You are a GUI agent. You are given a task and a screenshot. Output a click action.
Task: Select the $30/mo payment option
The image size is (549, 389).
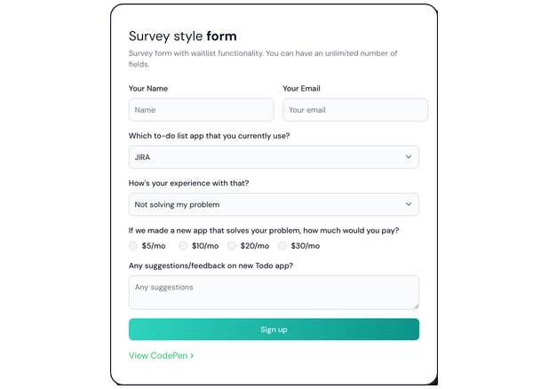pyautogui.click(x=282, y=246)
